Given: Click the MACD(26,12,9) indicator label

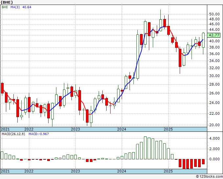Looking at the screenshot, I should point(13,134).
